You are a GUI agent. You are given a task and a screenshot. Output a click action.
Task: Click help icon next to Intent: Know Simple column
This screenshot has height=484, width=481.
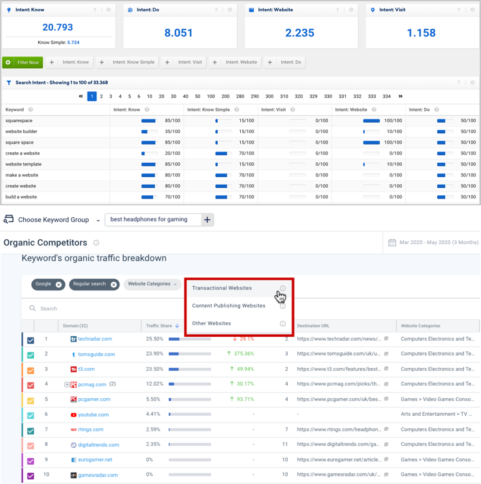(237, 110)
